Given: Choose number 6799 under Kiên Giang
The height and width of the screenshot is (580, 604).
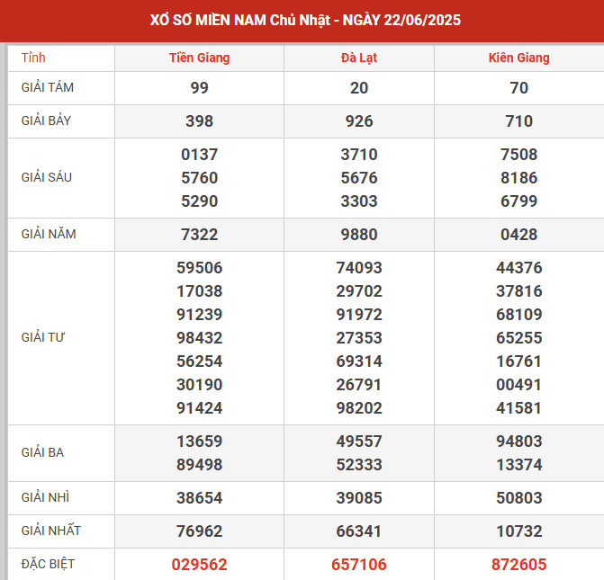Looking at the screenshot, I should [x=518, y=201].
